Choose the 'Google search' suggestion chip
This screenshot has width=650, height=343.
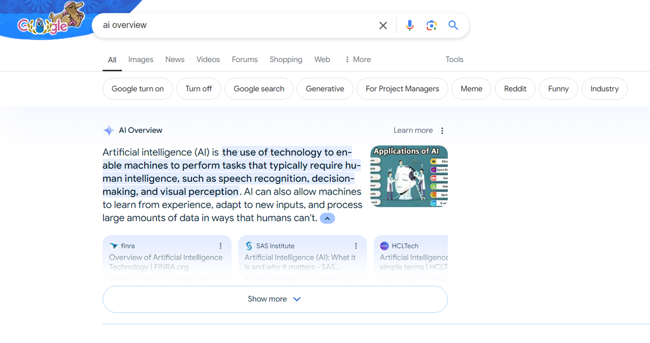click(x=259, y=89)
